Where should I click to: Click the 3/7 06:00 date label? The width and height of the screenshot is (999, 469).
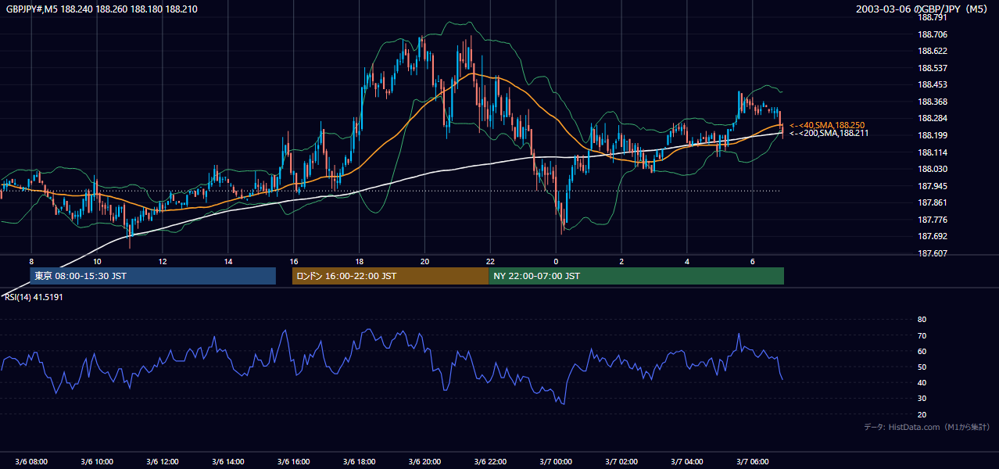(753, 462)
